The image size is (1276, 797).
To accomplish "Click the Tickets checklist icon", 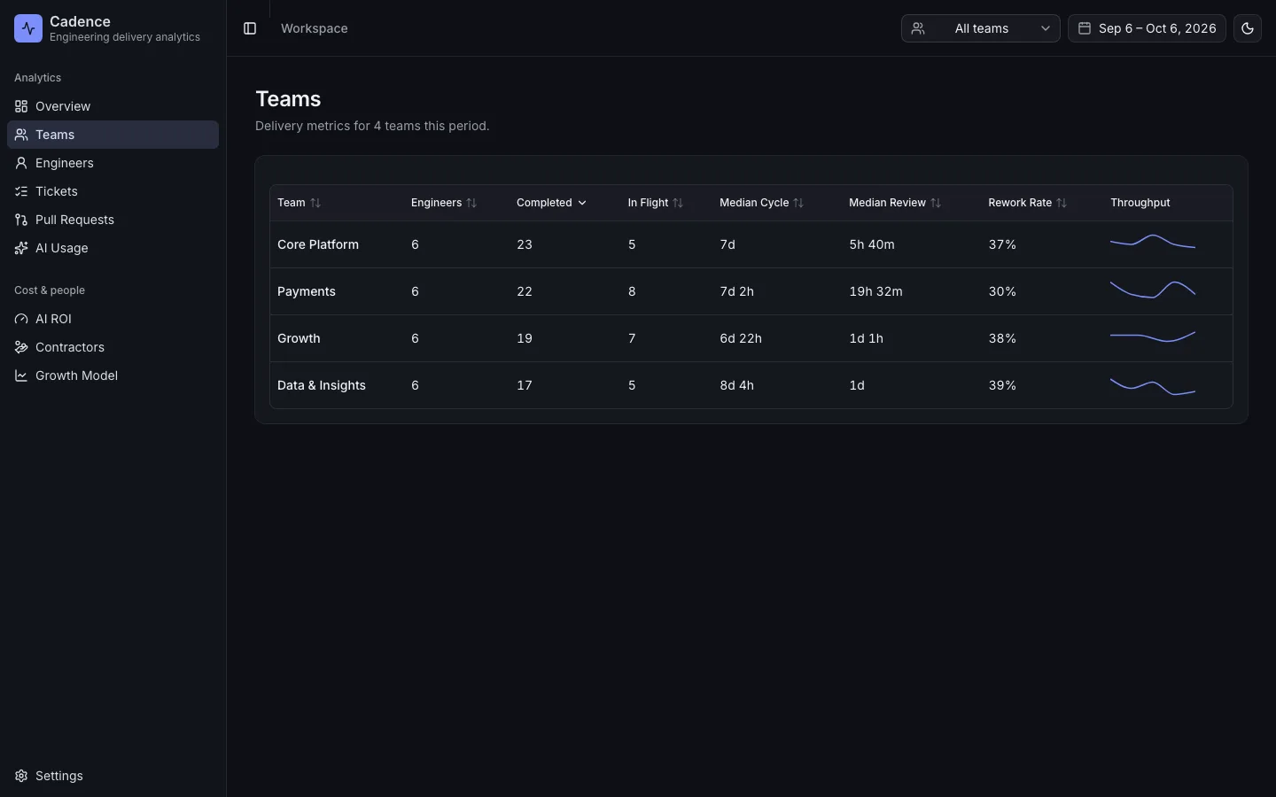I will pyautogui.click(x=21, y=191).
